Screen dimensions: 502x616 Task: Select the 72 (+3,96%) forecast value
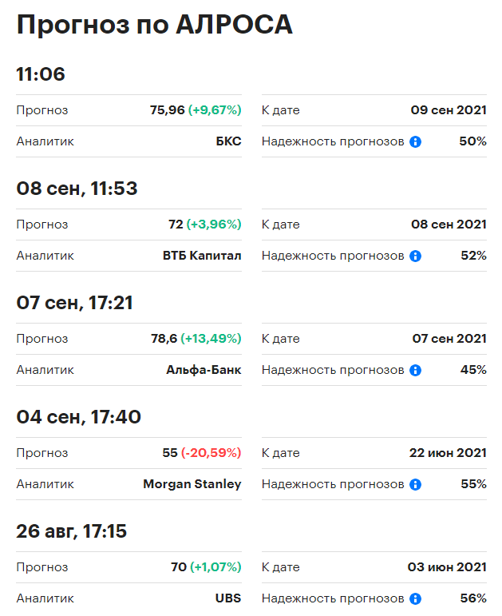(x=205, y=225)
